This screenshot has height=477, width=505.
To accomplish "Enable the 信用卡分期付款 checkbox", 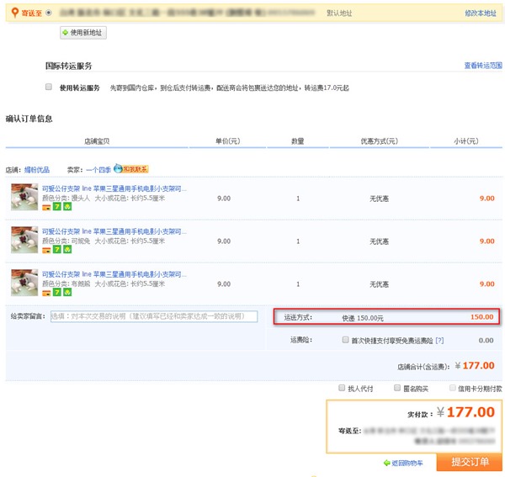I will click(x=453, y=388).
